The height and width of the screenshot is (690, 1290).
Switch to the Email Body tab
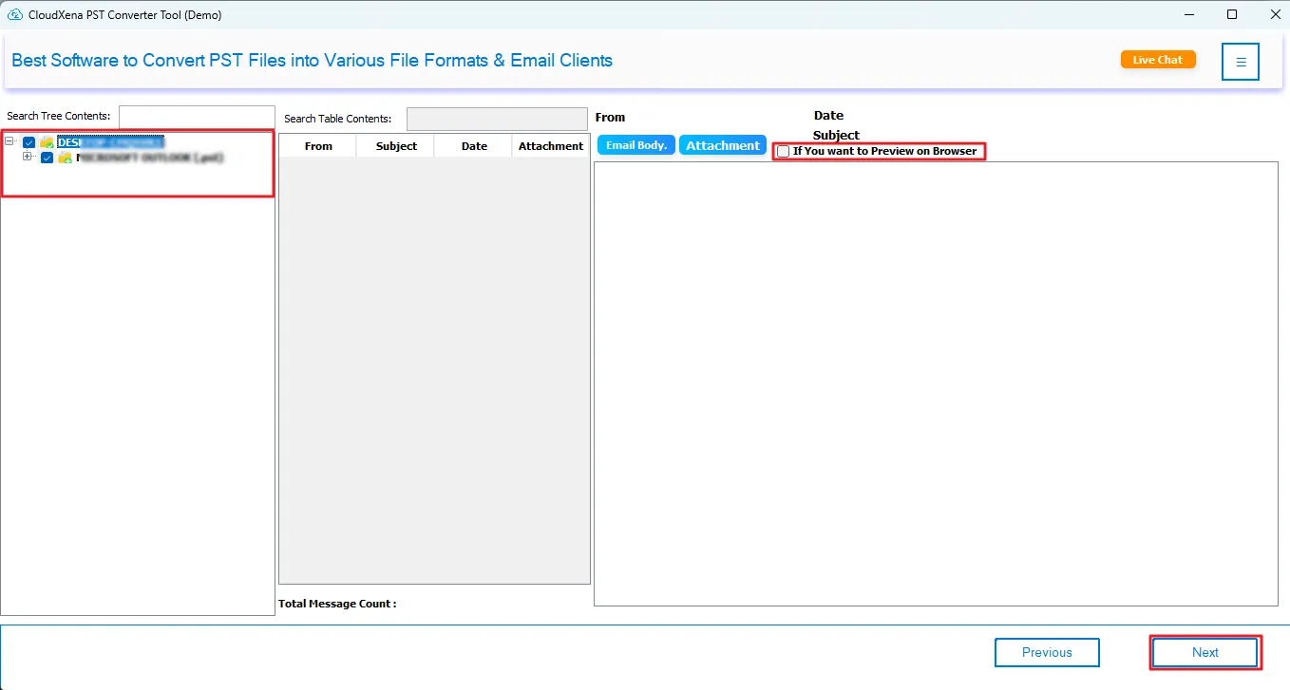[636, 145]
